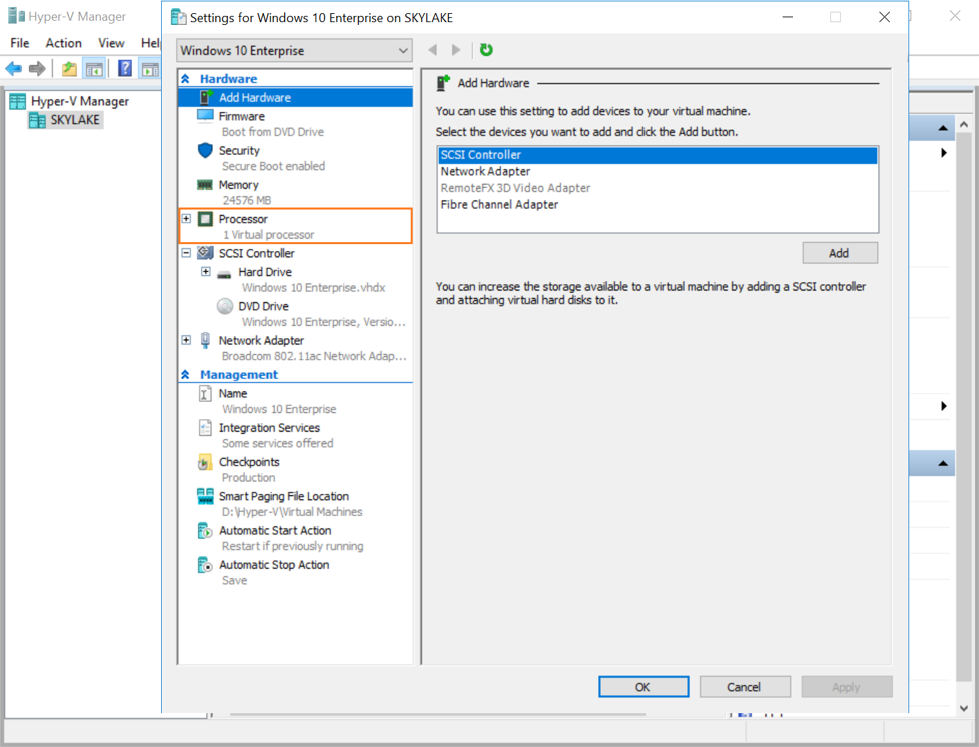Click the Integration Services icon
Viewport: 979px width, 747px height.
coord(205,427)
